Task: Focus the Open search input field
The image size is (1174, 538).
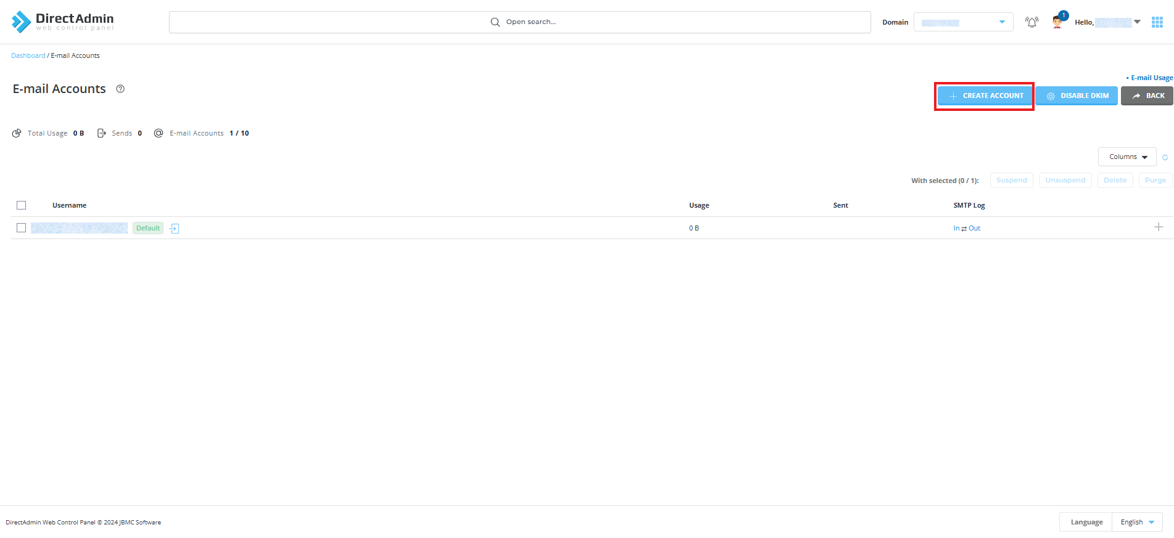Action: click(x=520, y=22)
